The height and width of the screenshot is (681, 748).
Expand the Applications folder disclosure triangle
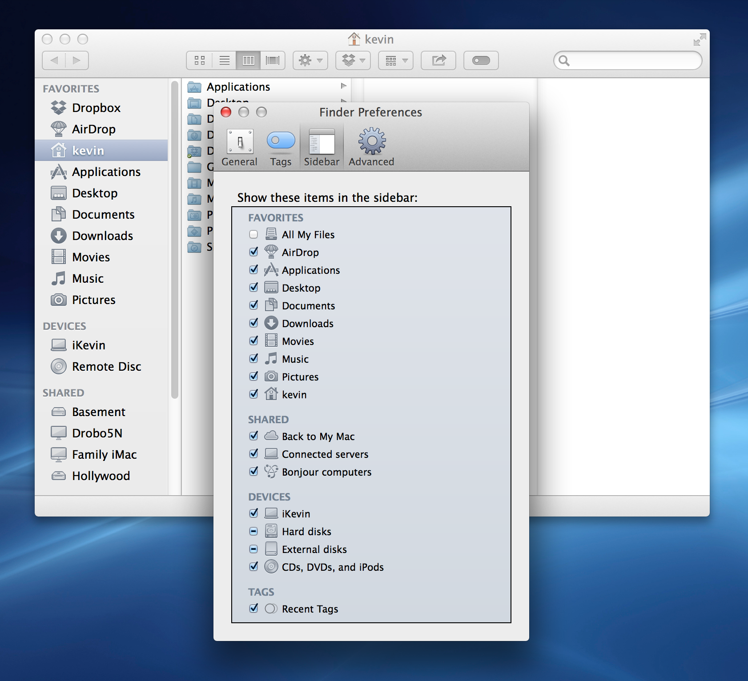(343, 86)
